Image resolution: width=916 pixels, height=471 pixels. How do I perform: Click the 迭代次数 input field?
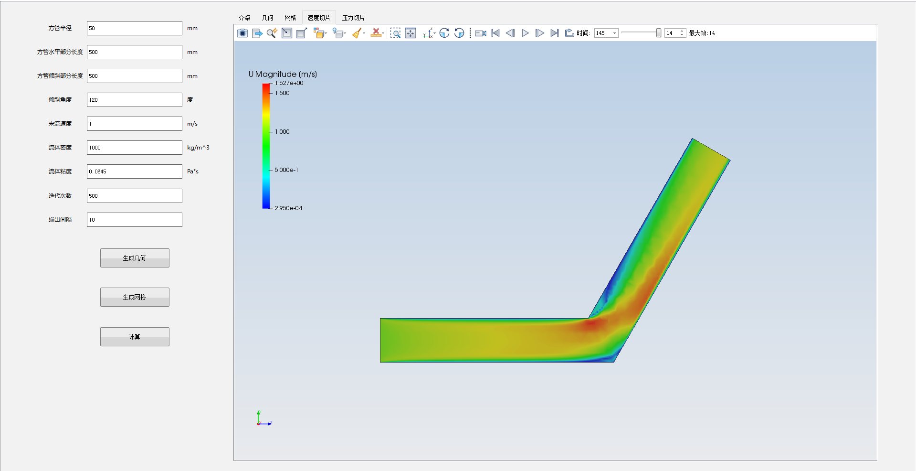click(x=135, y=196)
